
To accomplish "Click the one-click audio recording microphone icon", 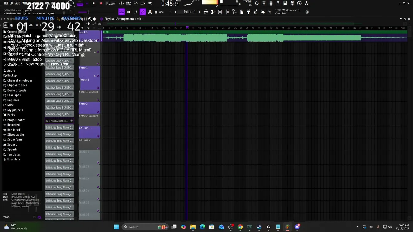I will (x=271, y=3).
